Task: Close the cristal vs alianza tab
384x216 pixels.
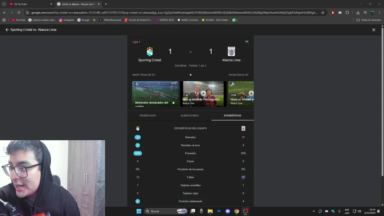Action: [x=99, y=4]
